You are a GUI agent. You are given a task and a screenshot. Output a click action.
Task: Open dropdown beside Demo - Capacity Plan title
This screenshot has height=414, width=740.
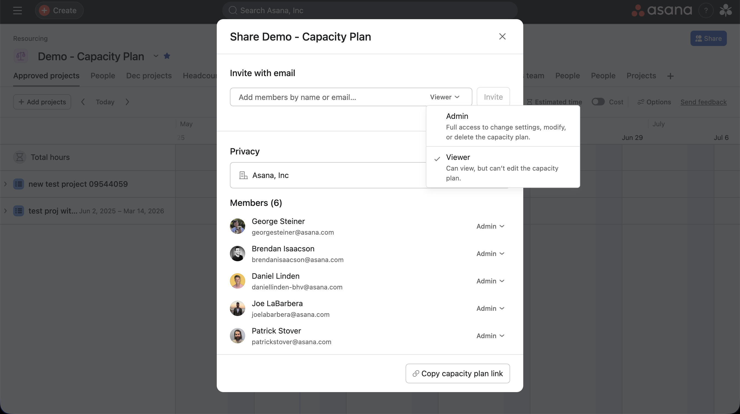coord(156,56)
